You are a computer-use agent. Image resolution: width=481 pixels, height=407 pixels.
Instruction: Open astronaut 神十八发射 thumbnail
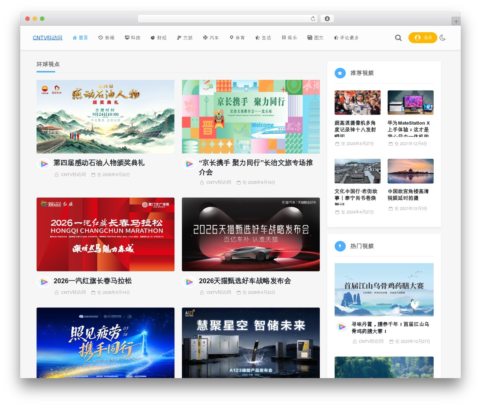click(x=357, y=103)
